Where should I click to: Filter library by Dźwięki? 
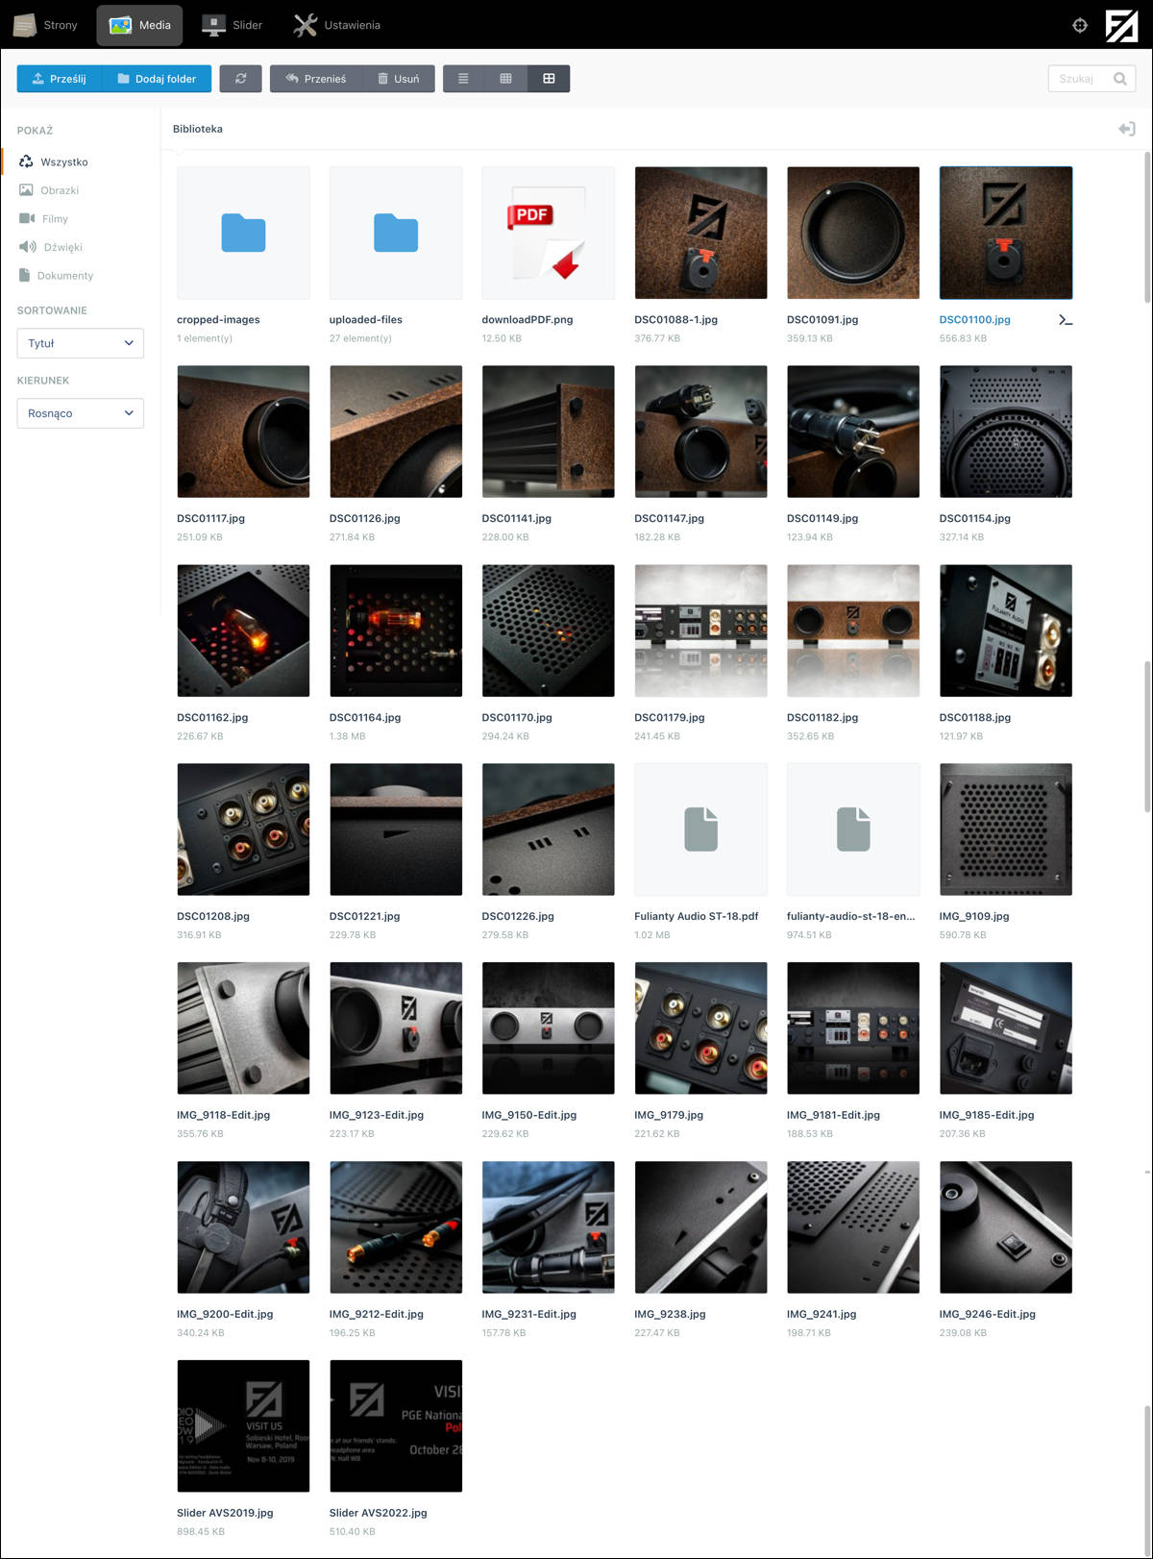pyautogui.click(x=51, y=247)
